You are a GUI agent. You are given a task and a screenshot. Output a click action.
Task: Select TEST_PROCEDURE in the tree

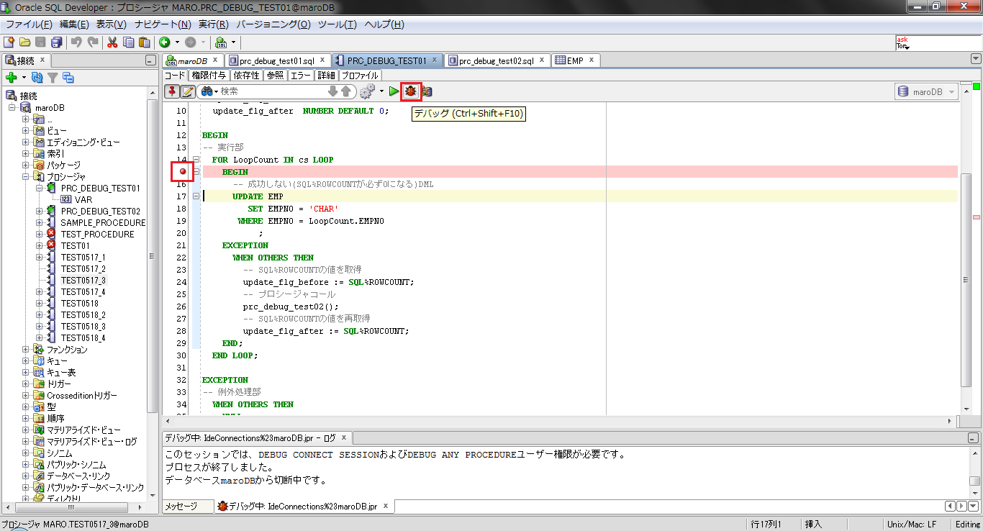pyautogui.click(x=97, y=235)
